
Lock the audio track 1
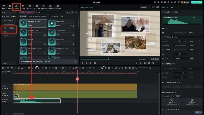point(2,102)
